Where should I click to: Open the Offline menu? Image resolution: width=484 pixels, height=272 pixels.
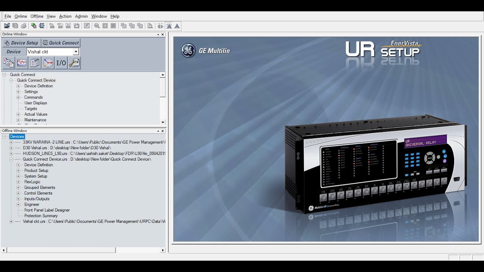(37, 16)
